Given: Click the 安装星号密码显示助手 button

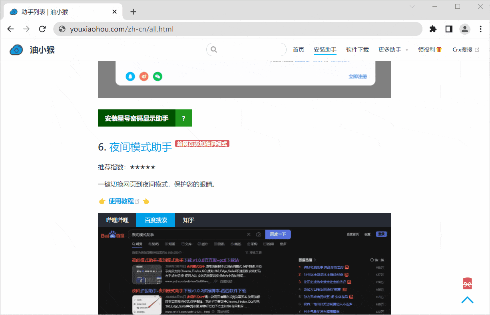Looking at the screenshot, I should coord(137,118).
